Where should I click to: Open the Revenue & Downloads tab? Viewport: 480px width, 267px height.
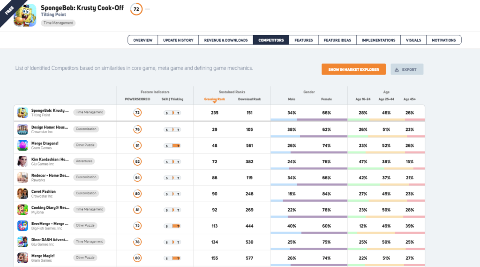226,40
